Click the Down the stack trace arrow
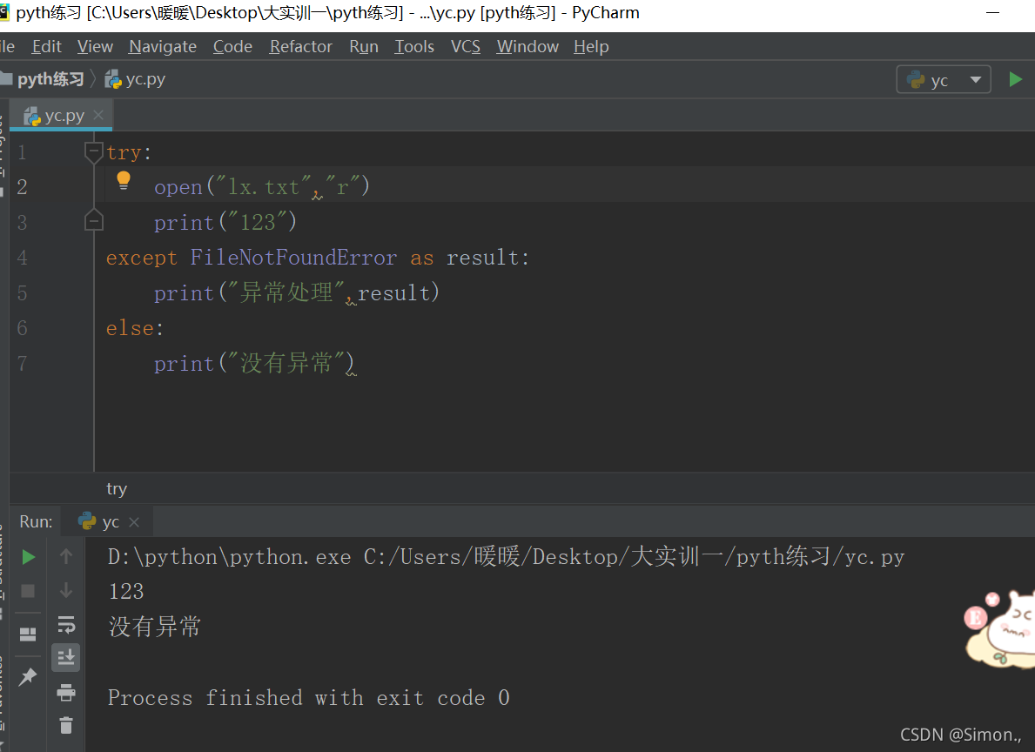Viewport: 1035px width, 752px height. (66, 590)
